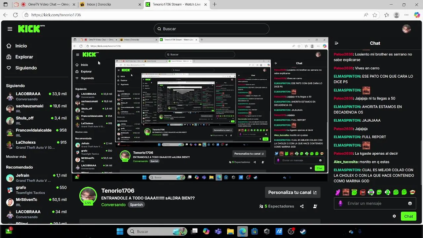Click Tenorio1706 streamer avatar
Image resolution: width=423 pixels, height=238 pixels.
pyautogui.click(x=88, y=196)
